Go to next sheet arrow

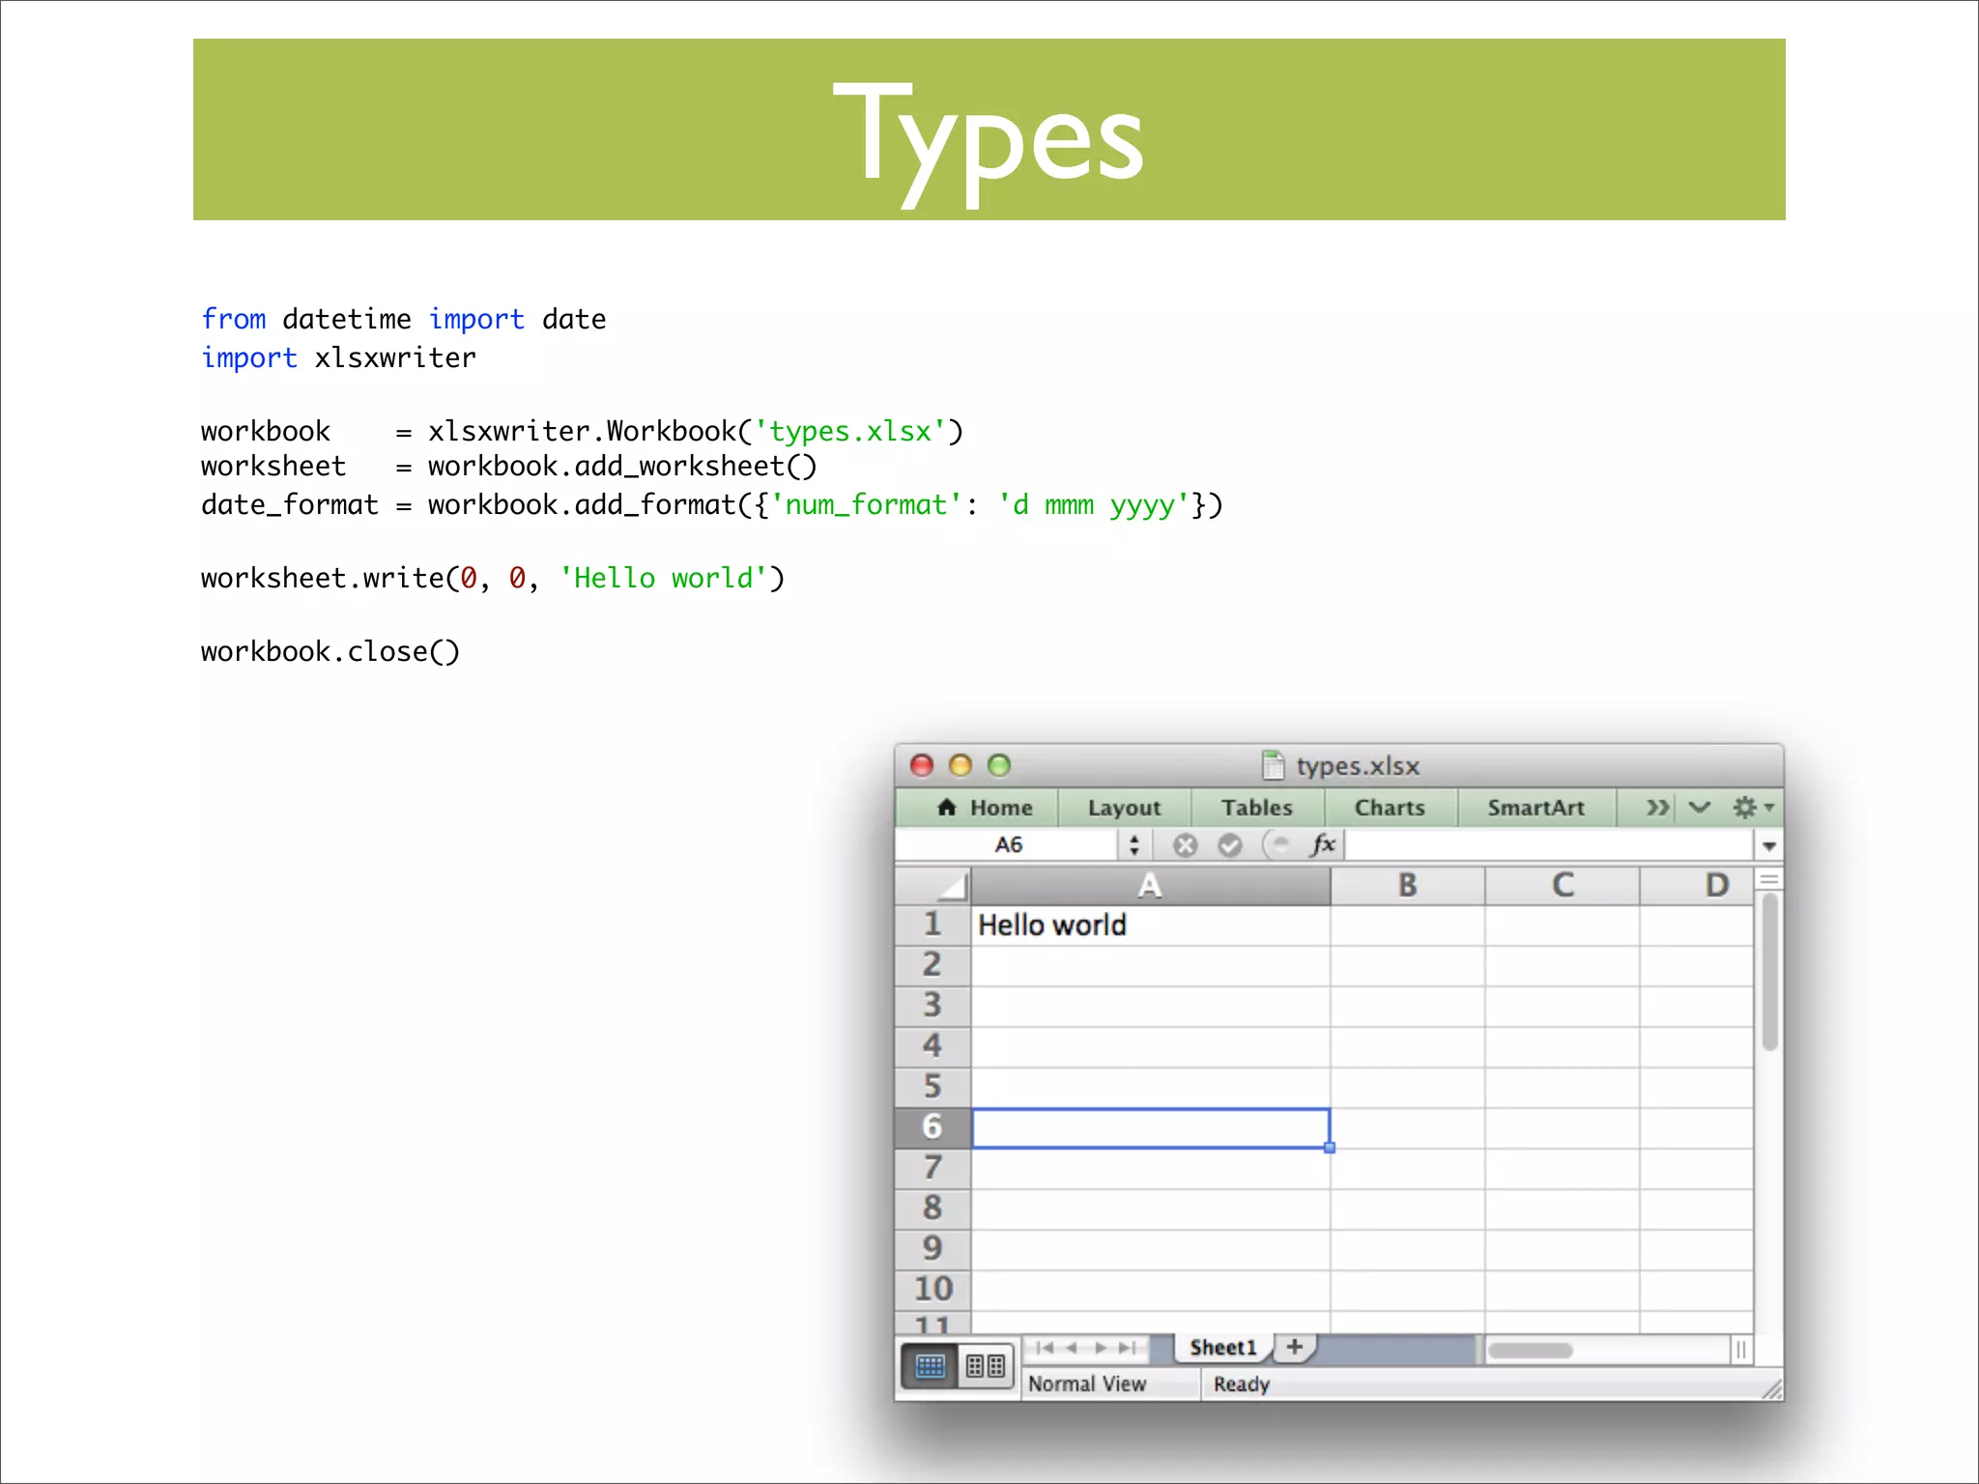tap(1100, 1348)
